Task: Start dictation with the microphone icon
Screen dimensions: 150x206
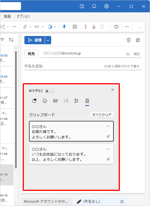Action: [64, 27]
